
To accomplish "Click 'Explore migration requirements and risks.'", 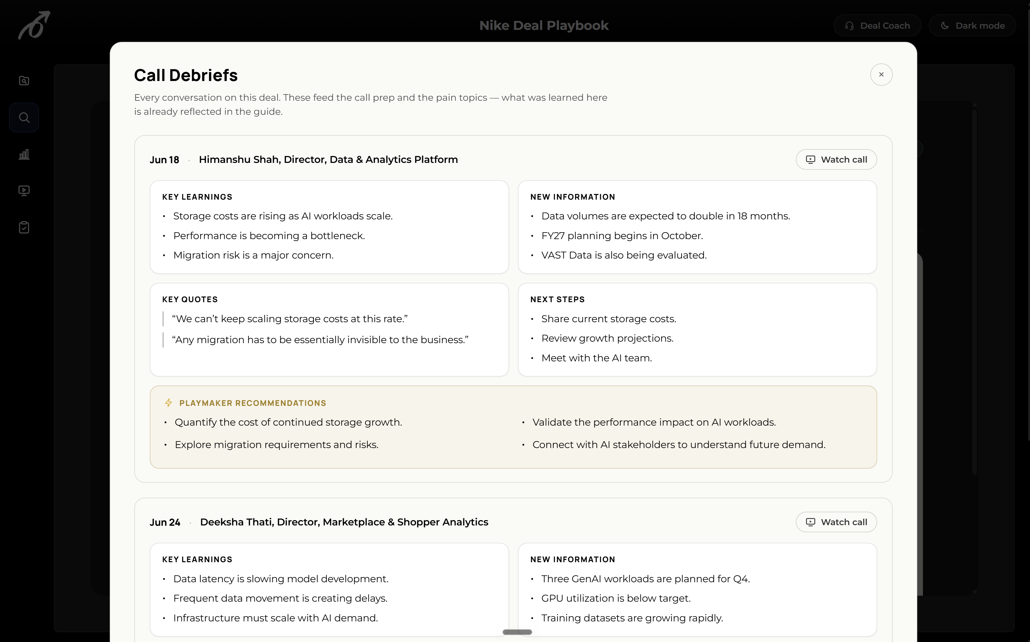I will click(x=277, y=444).
